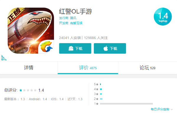Click chevron arrow next to 每日评分趋势

click(172, 109)
